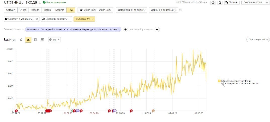Remove the search systems source filter
Screen dimensions: 270x122
[x=119, y=29]
